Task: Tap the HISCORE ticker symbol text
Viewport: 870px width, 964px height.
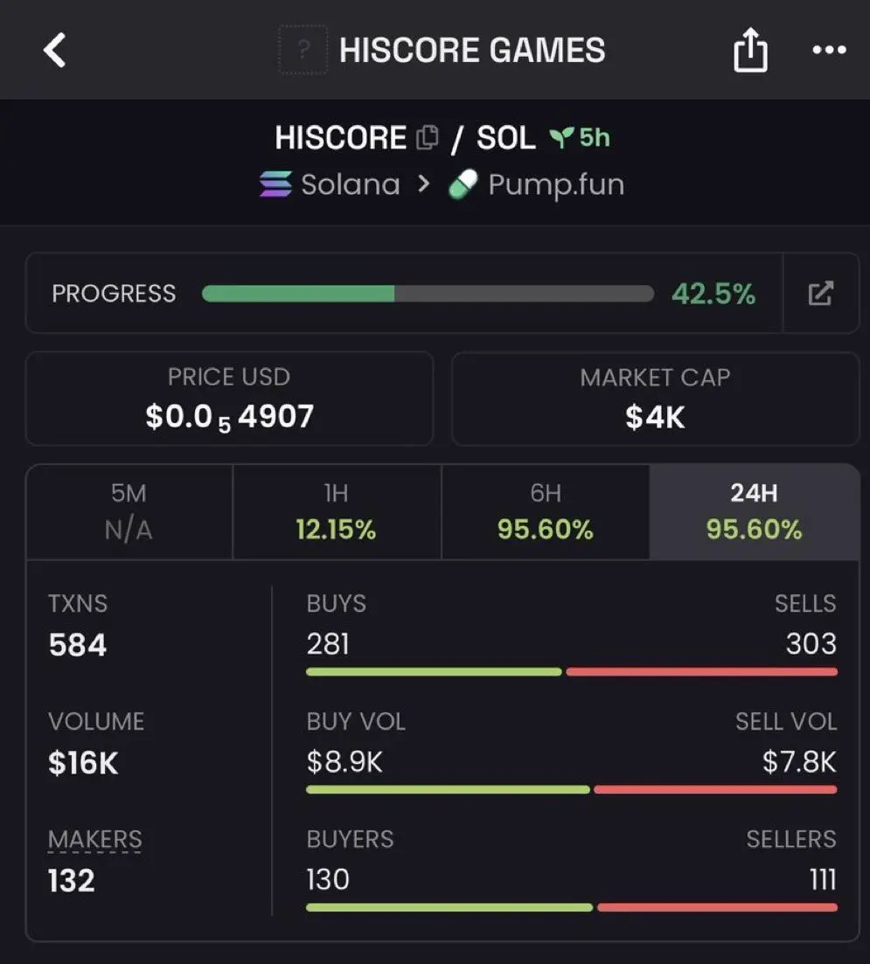Action: (340, 137)
